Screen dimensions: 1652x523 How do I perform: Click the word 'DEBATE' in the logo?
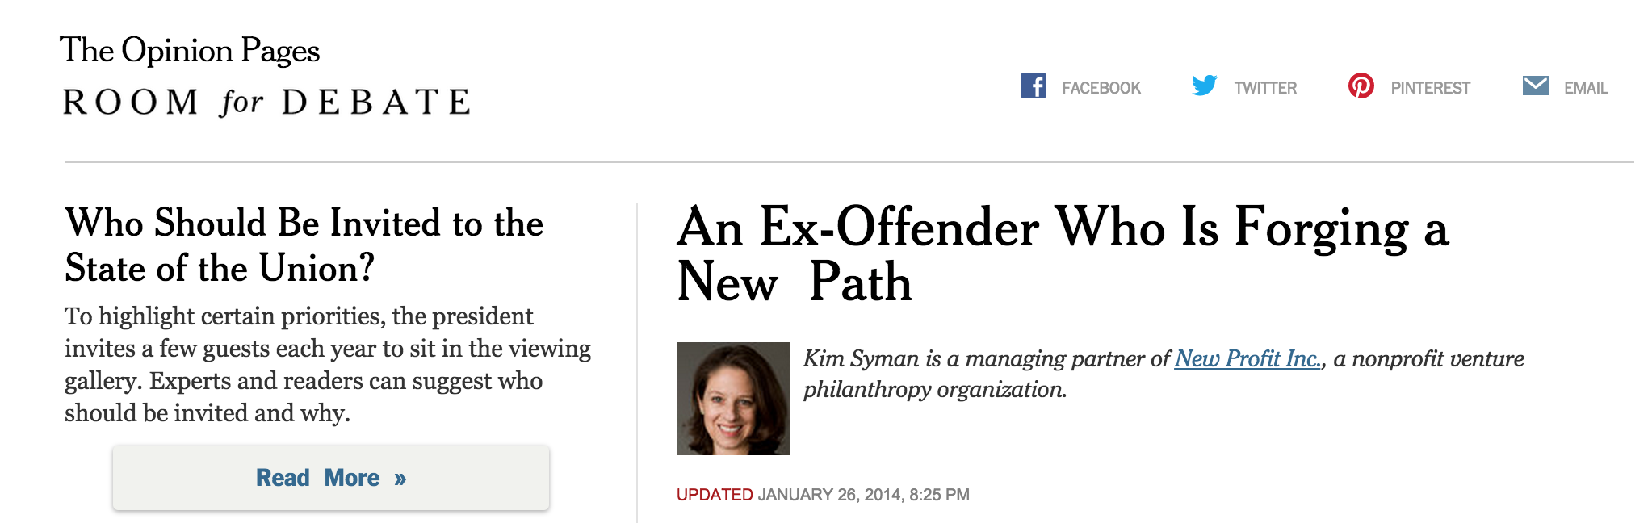[376, 103]
